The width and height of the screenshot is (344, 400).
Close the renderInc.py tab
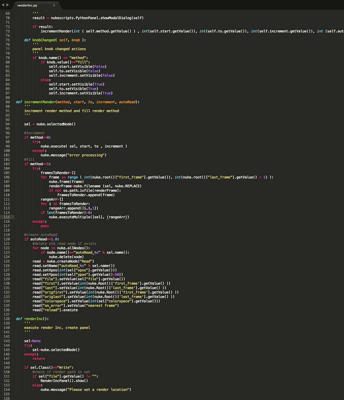[54, 6]
